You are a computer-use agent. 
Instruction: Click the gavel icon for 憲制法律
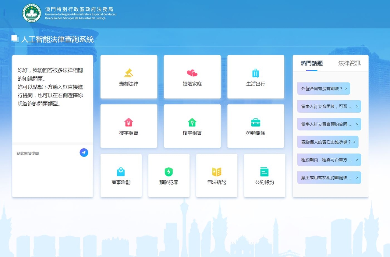(x=129, y=73)
